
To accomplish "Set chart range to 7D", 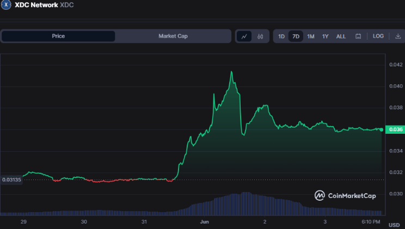I will (296, 36).
